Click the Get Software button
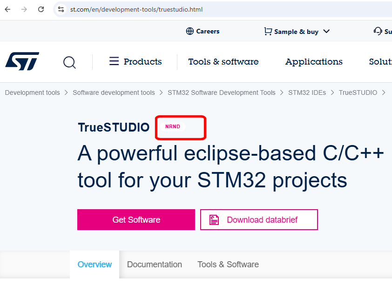This screenshot has width=392, height=291. pos(136,219)
